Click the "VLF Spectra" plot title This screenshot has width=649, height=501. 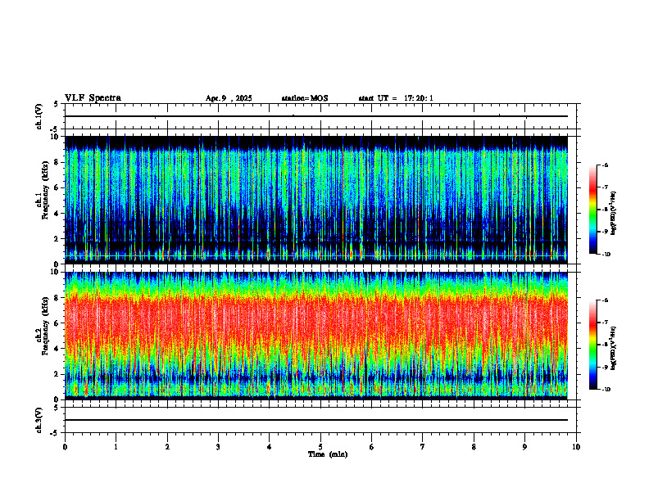pyautogui.click(x=93, y=98)
